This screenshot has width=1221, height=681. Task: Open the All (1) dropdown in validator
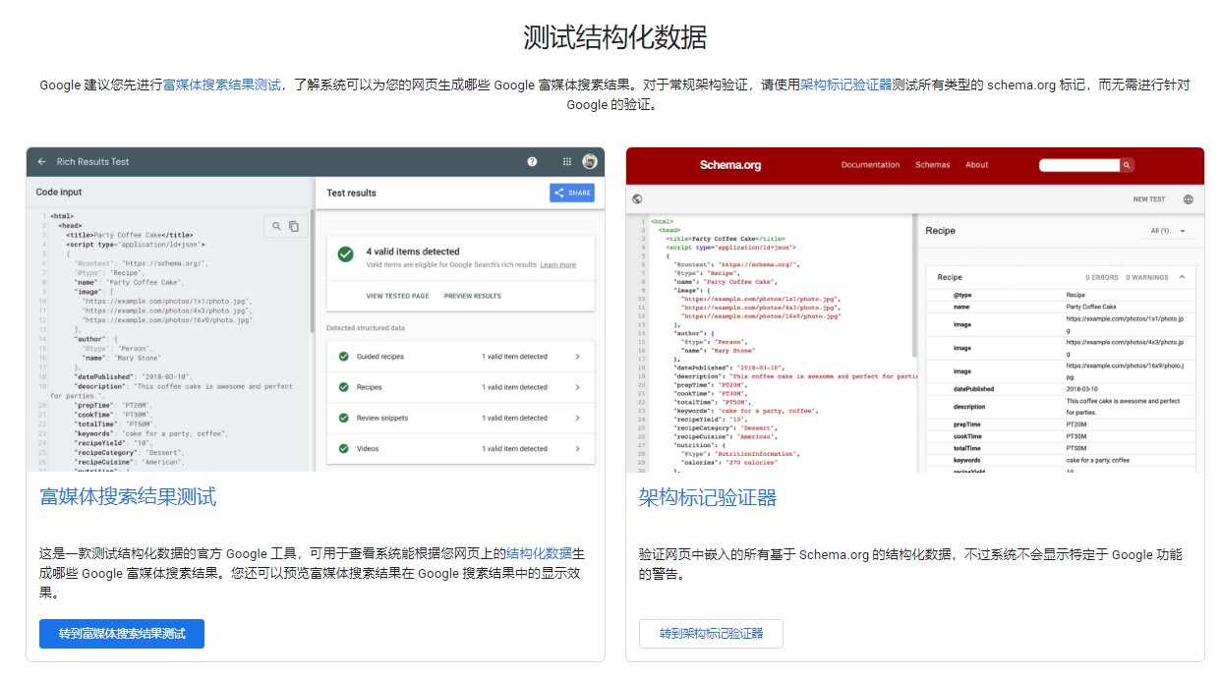(x=1168, y=231)
